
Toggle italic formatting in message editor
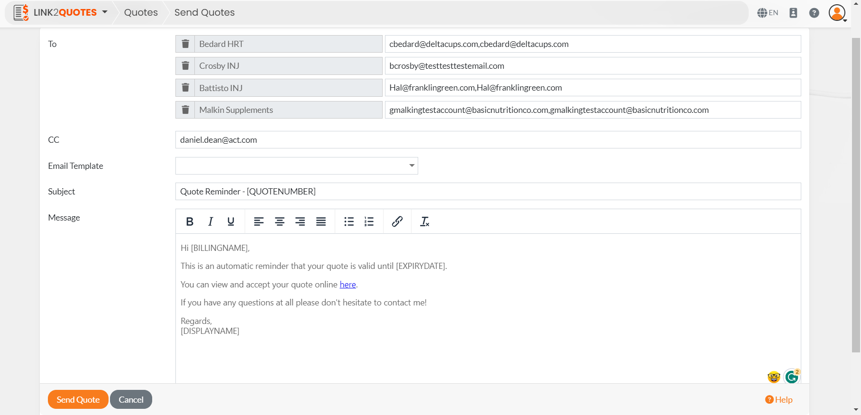tap(211, 221)
